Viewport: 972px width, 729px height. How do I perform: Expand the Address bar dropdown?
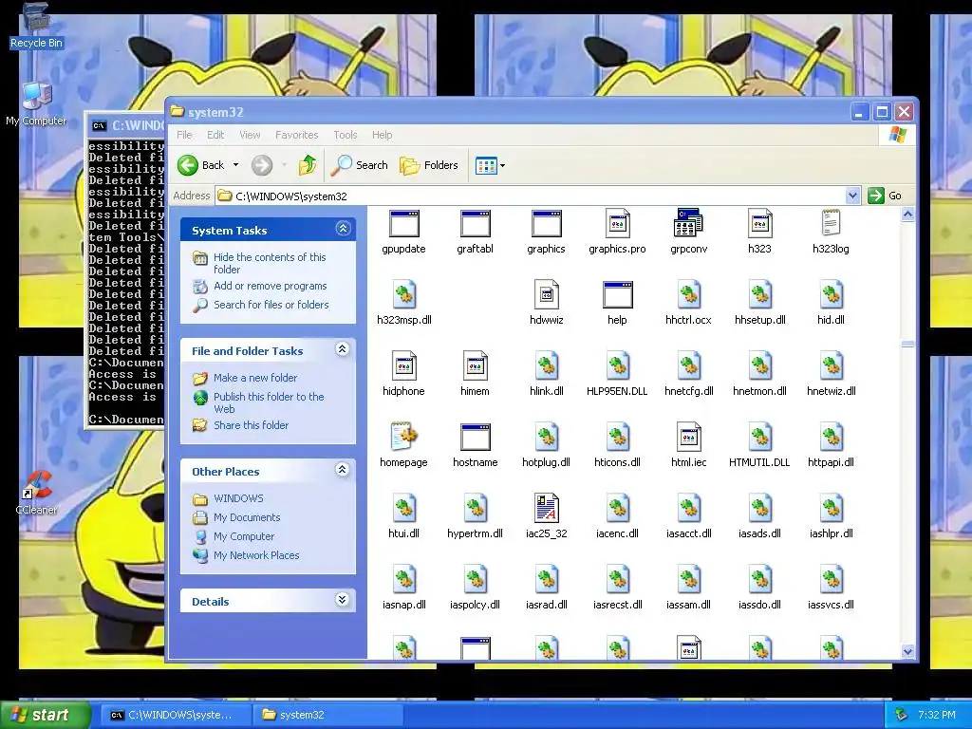[852, 196]
